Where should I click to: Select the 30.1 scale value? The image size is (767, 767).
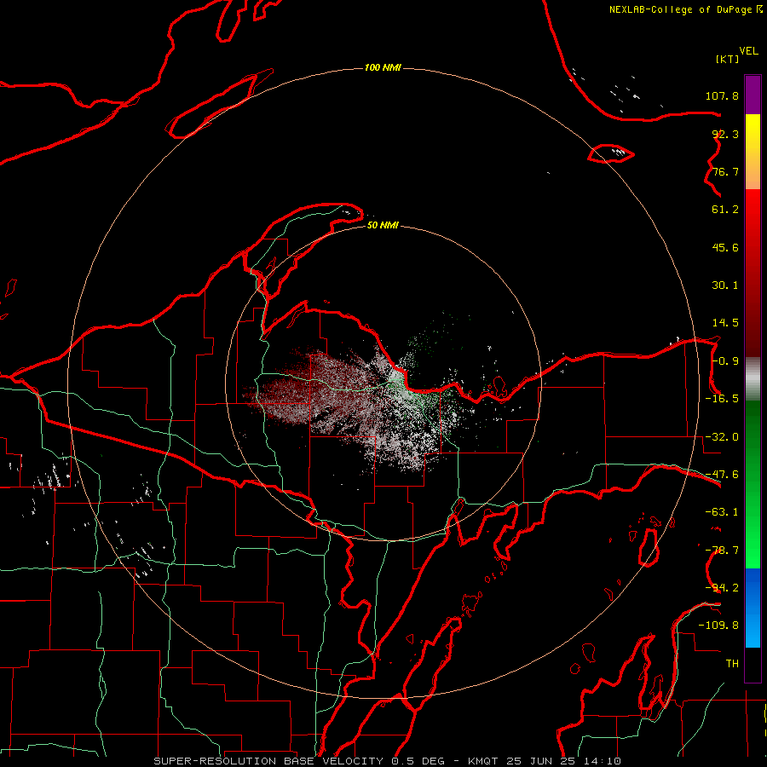tap(725, 285)
